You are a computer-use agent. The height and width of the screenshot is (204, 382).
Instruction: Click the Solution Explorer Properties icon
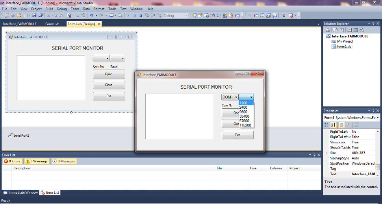click(327, 30)
